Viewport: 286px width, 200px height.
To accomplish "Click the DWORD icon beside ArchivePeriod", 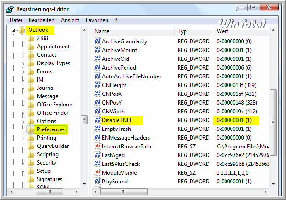I will 97,67.
